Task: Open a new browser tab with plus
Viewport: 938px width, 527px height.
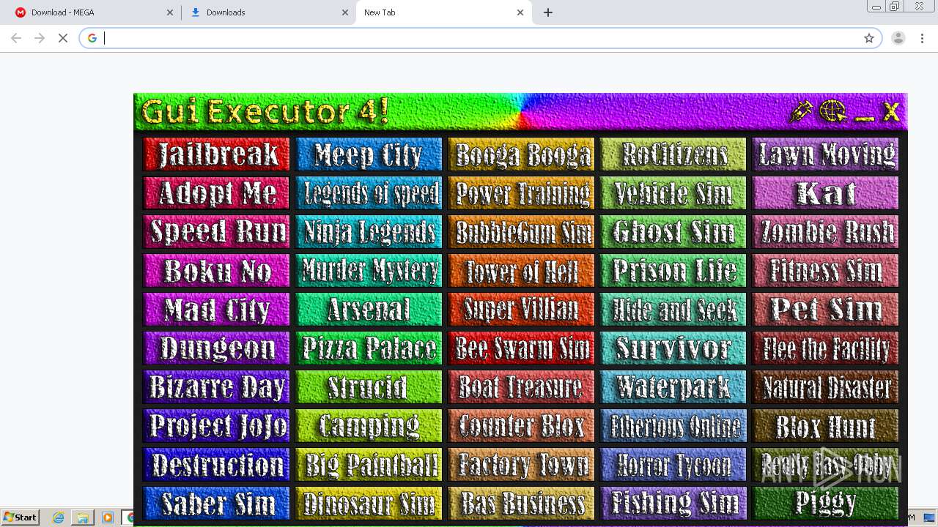Action: 548,12
